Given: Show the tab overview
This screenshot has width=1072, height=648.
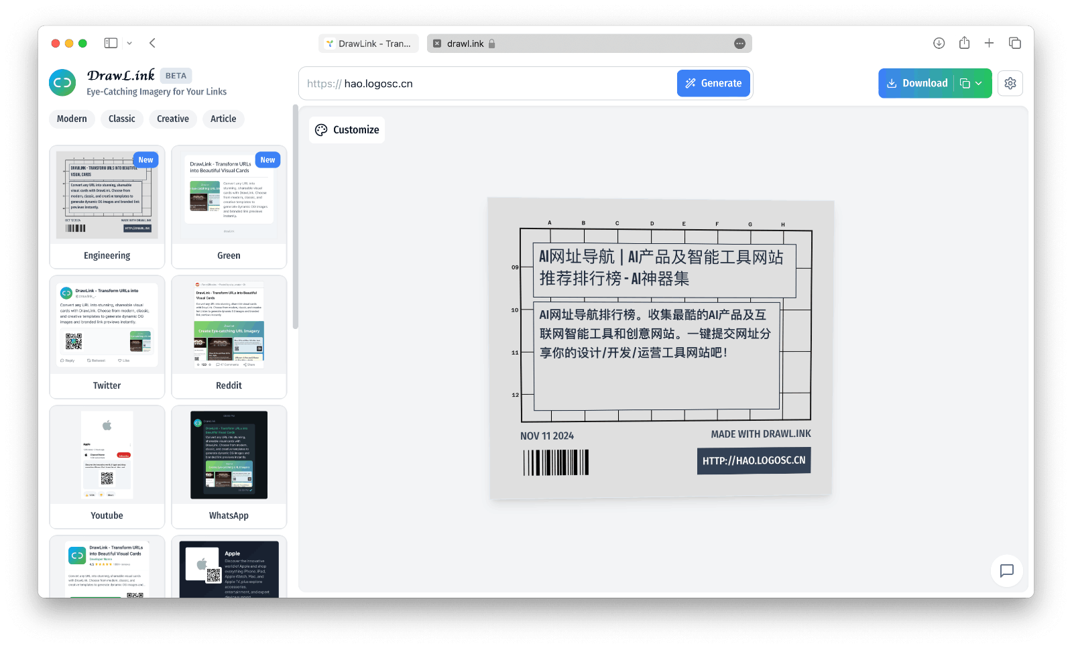Looking at the screenshot, I should click(x=1015, y=43).
